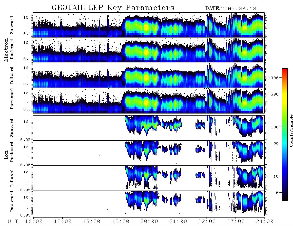This screenshot has width=293, height=226.
Task: Select the Electron 'Duskward' panel label
Action: (12, 49)
